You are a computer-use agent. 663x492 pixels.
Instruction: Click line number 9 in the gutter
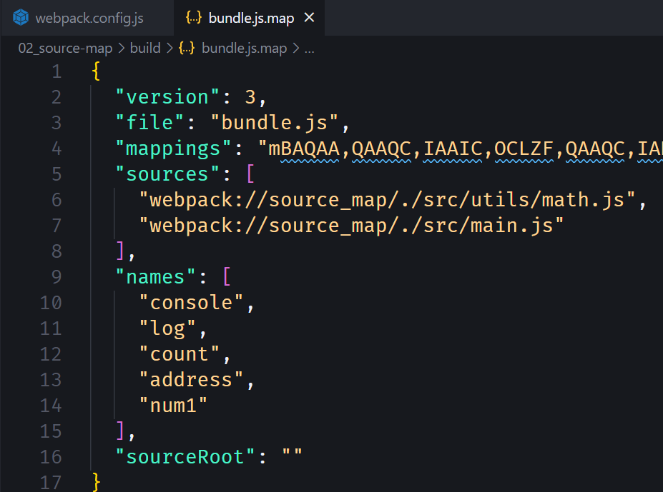56,277
